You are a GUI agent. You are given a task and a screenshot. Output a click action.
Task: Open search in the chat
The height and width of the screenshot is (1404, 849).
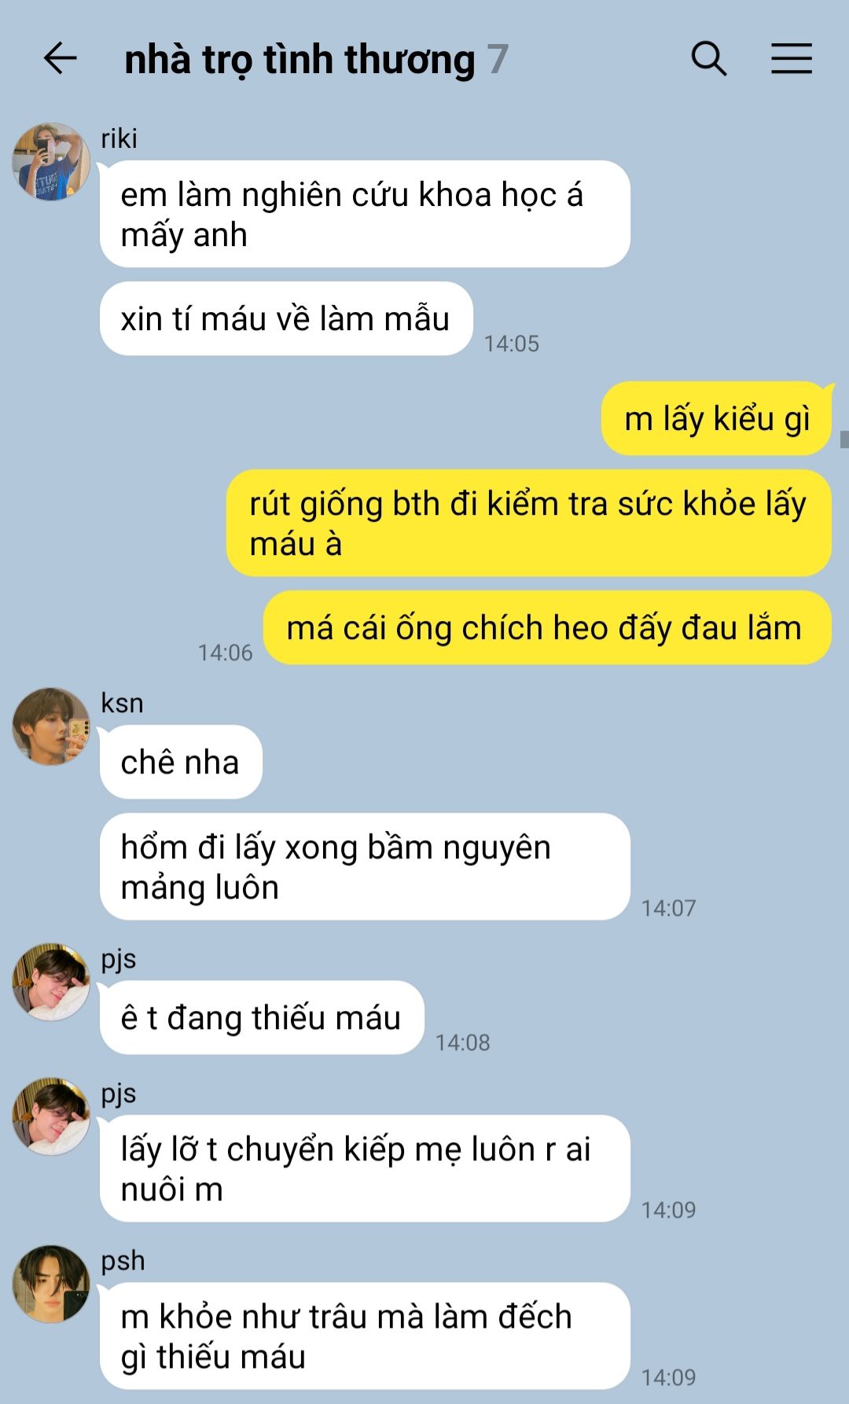pyautogui.click(x=708, y=59)
